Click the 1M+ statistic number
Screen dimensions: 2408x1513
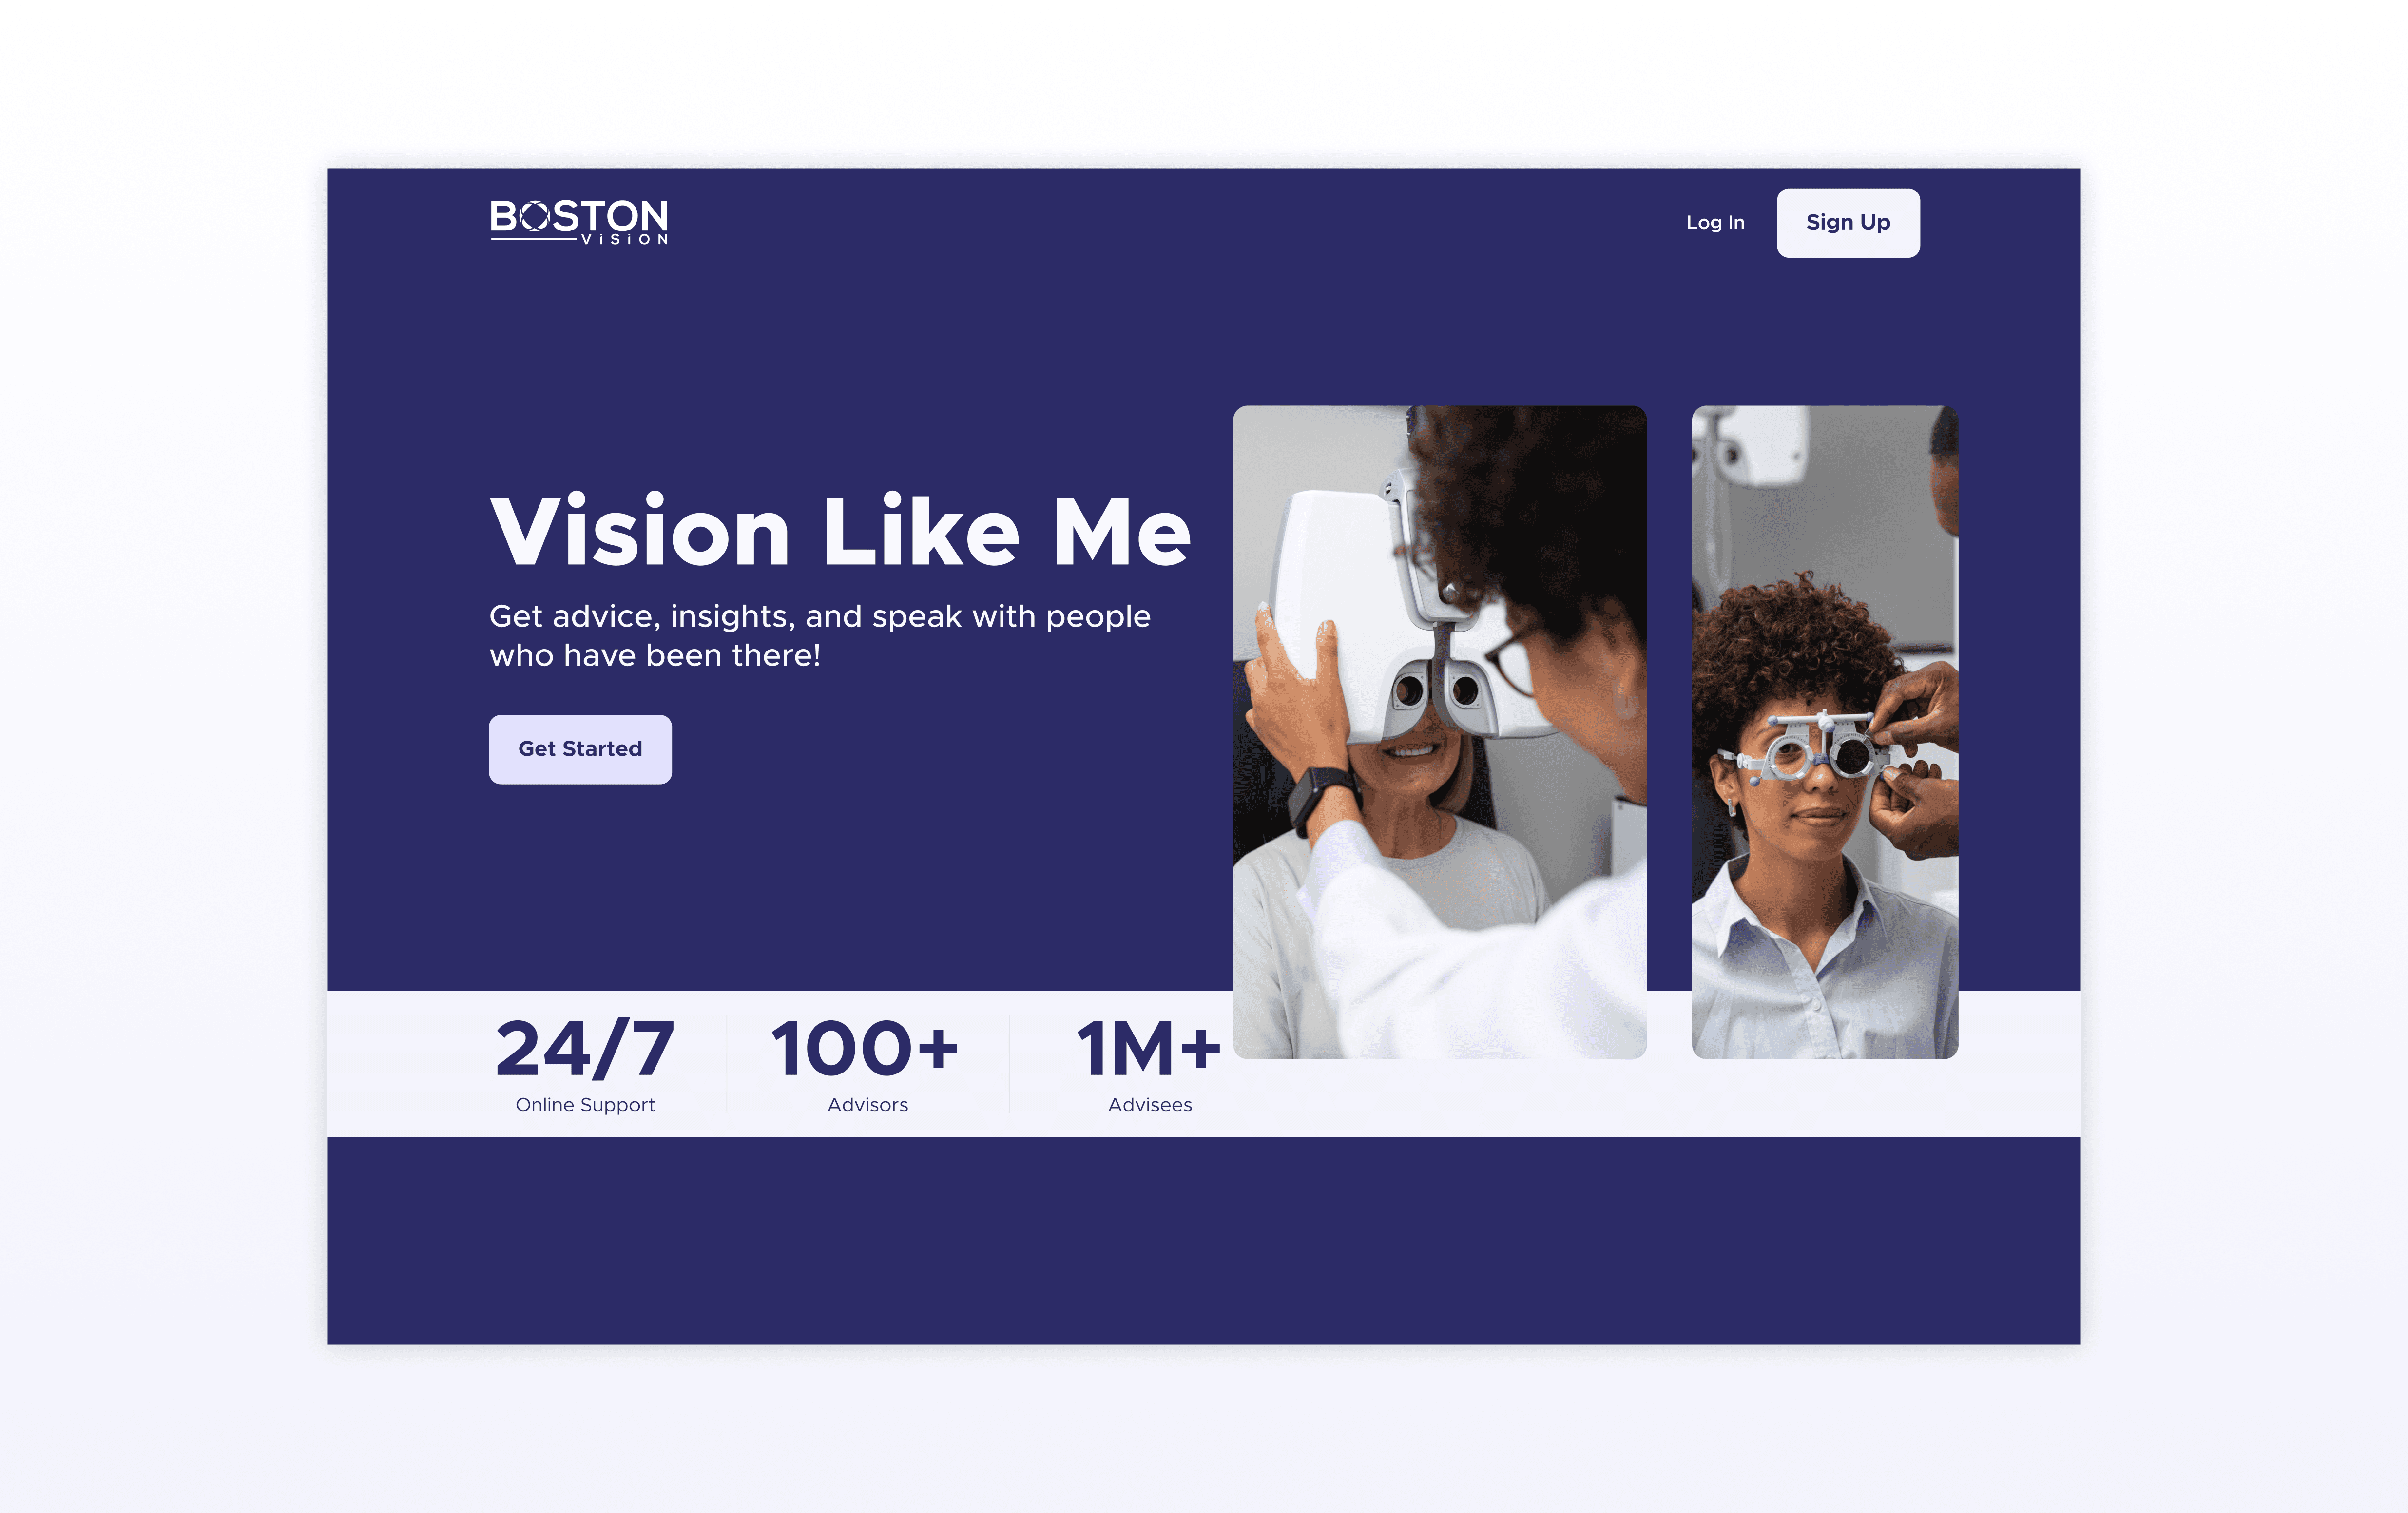coord(1149,1050)
